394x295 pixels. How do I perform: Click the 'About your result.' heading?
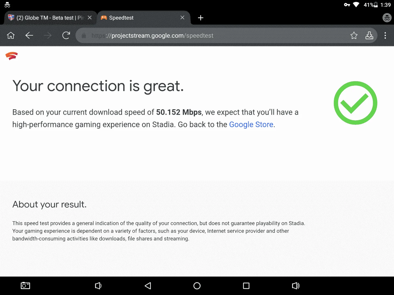pyautogui.click(x=50, y=205)
